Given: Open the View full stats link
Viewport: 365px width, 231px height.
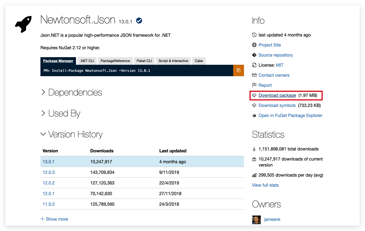Looking at the screenshot, I should [265, 185].
